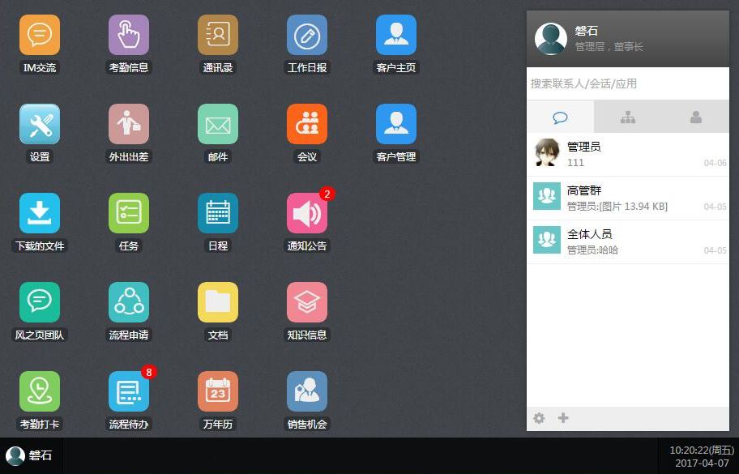Open 风之页团队 team chat icon
Image resolution: width=739 pixels, height=474 pixels.
point(40,302)
